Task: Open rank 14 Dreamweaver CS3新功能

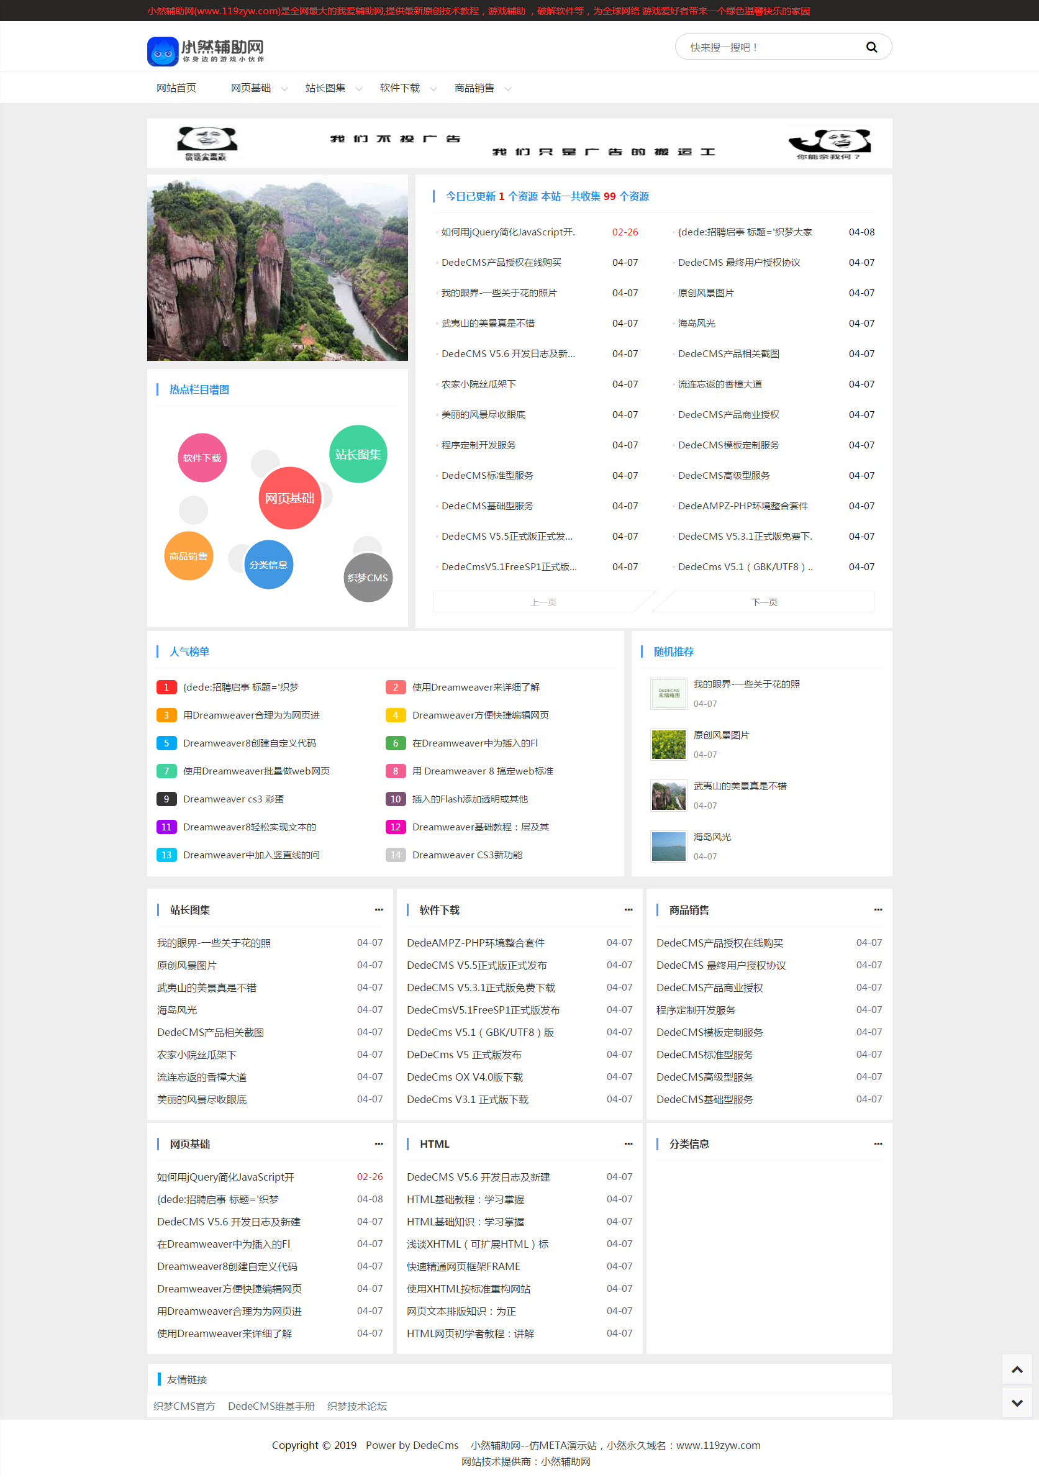Action: 467,854
